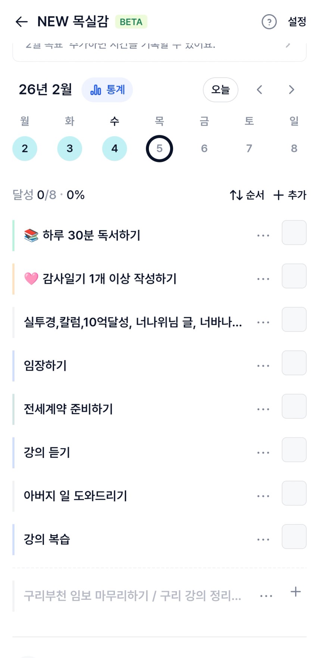Open 통계 statistics chart button
Viewport: 319px width, 658px height.
[x=107, y=90]
